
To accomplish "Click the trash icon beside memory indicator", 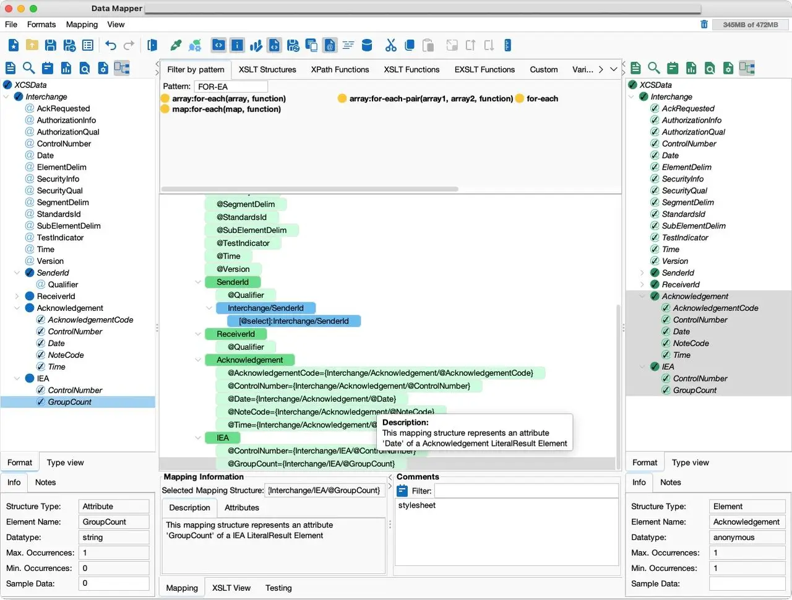I will pos(704,24).
